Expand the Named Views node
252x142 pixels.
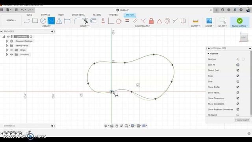7,46
